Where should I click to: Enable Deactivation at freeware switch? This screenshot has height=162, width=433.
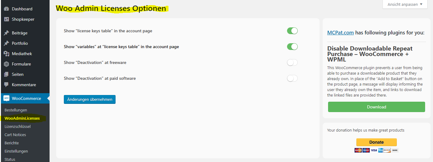[x=292, y=62]
